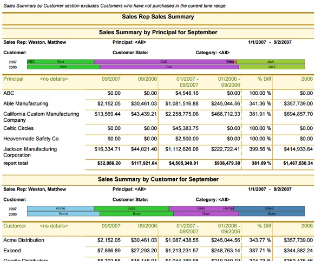This screenshot has width=315, height=261.
Task: Click the $4,548.16 value in the ABC row
Action: click(x=187, y=93)
